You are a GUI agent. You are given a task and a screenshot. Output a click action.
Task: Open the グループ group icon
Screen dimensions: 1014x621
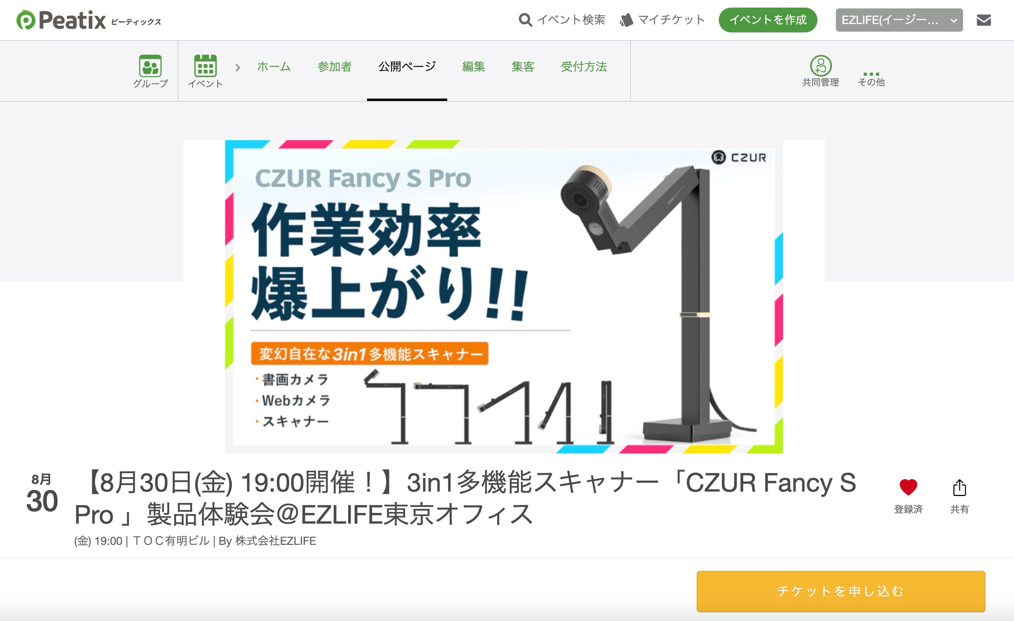[150, 66]
